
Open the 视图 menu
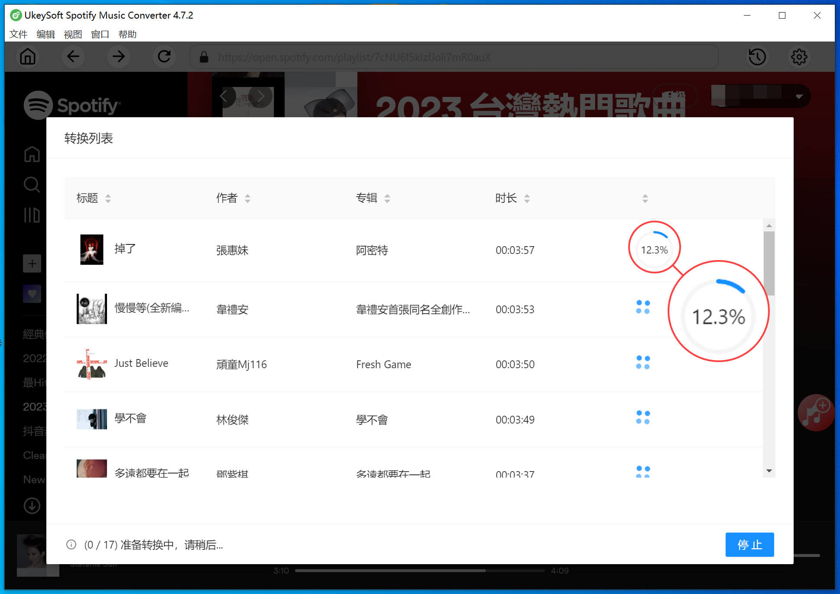(73, 34)
